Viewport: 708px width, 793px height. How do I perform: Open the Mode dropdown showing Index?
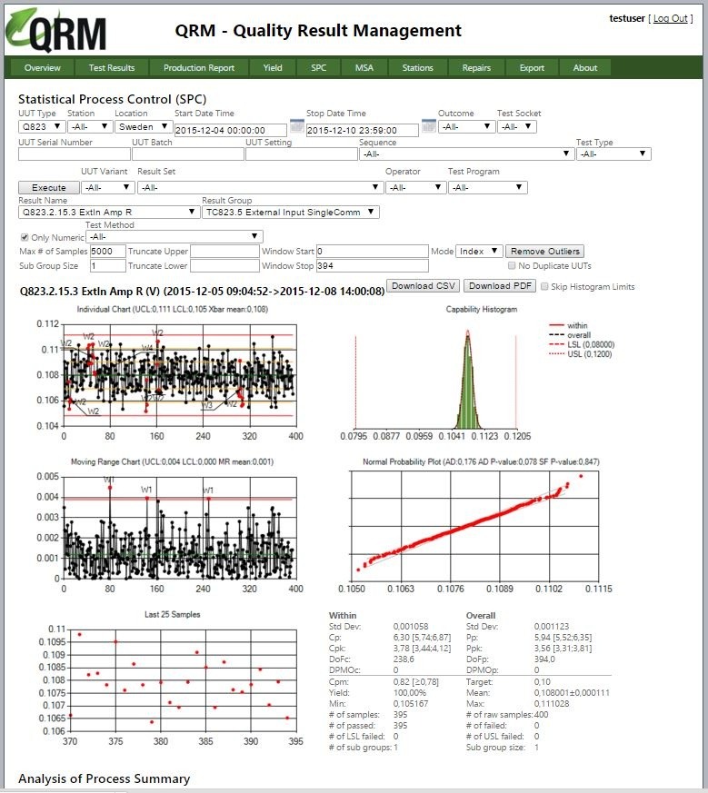tap(479, 252)
